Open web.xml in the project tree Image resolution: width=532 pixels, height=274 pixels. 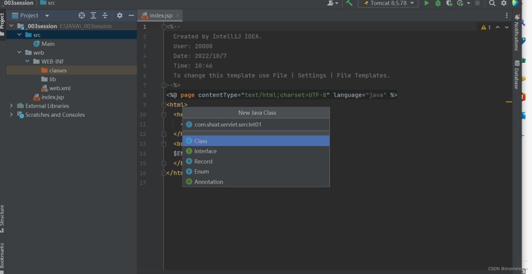coord(60,88)
